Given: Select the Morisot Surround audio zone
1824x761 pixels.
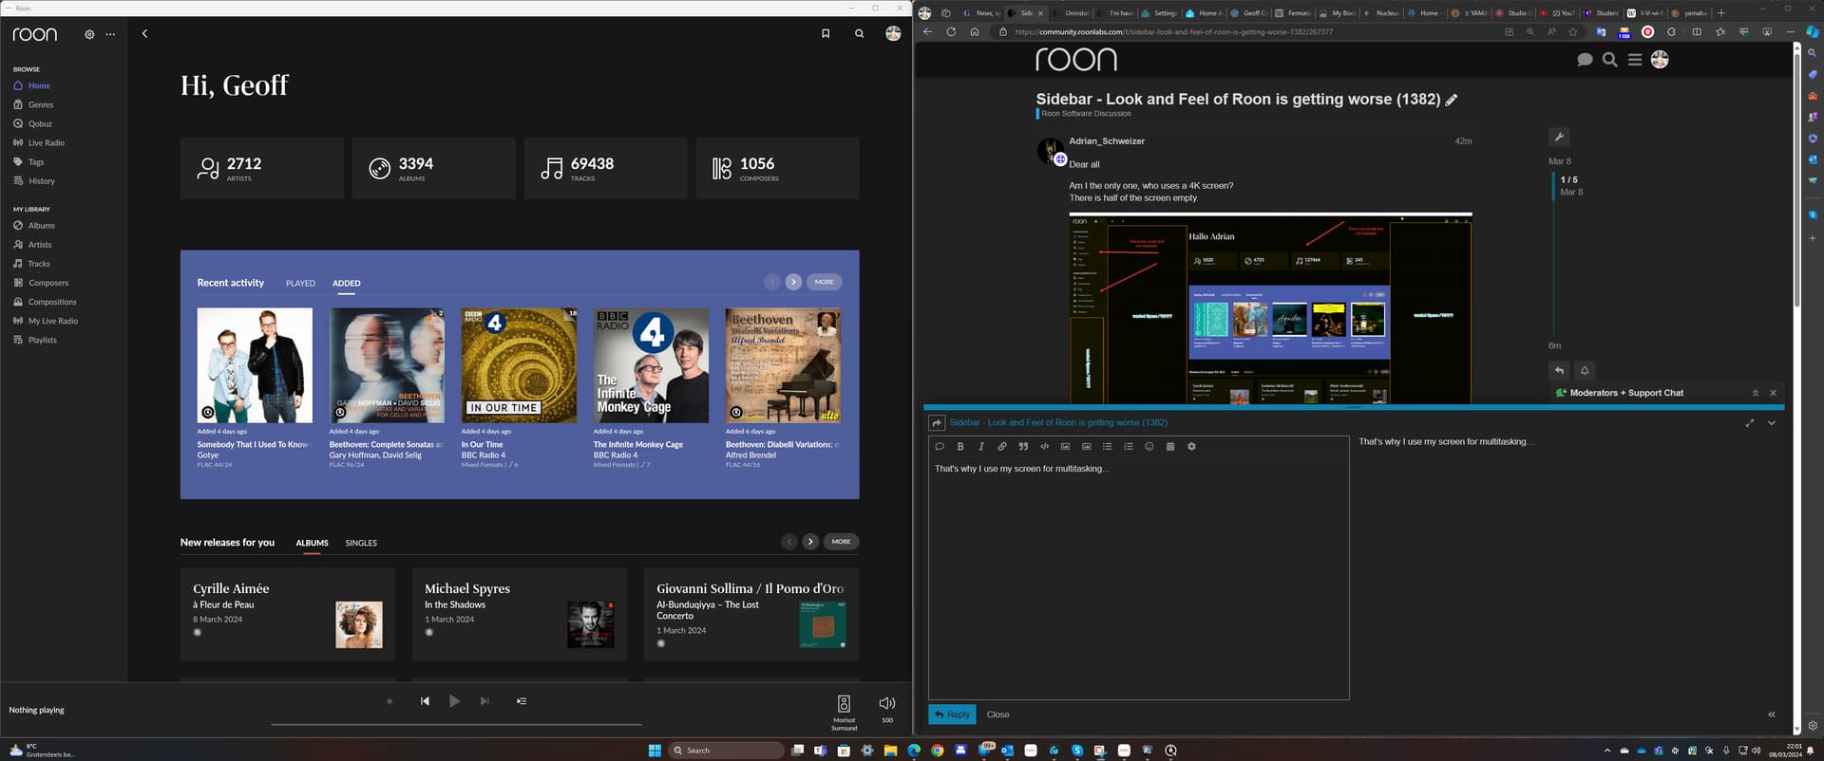Looking at the screenshot, I should pyautogui.click(x=844, y=712).
